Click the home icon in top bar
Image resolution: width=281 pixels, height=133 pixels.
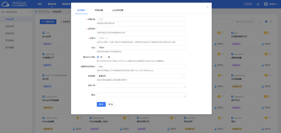pos(258,4)
